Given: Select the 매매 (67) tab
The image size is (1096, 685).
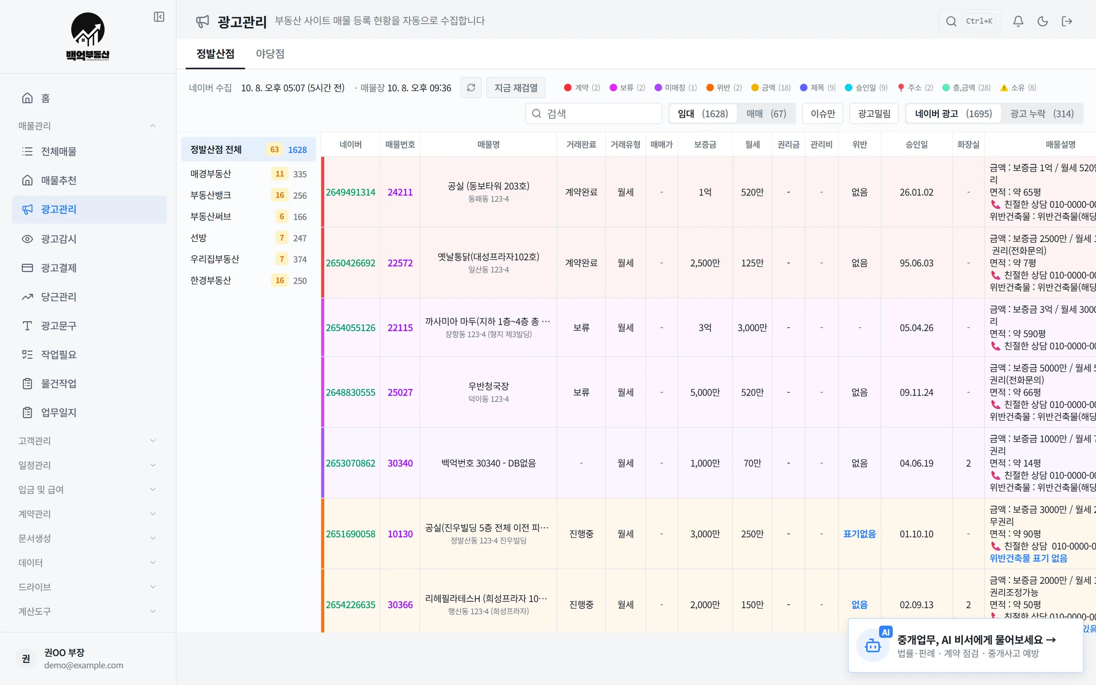Looking at the screenshot, I should pyautogui.click(x=766, y=114).
